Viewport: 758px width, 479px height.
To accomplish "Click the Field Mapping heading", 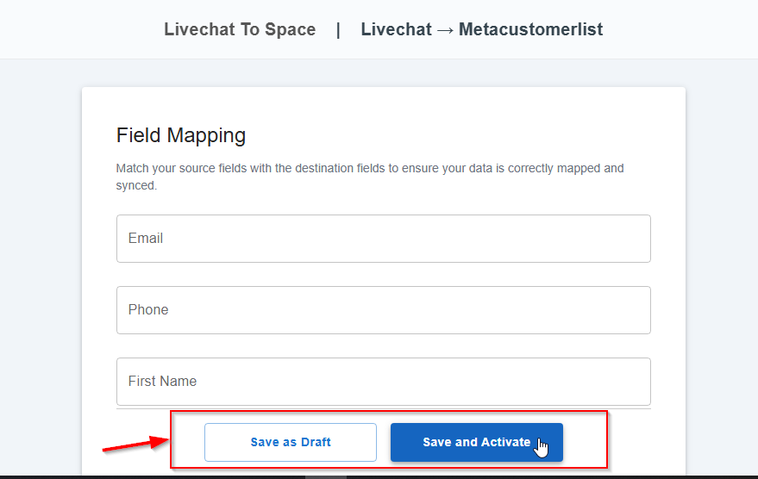I will pos(181,135).
